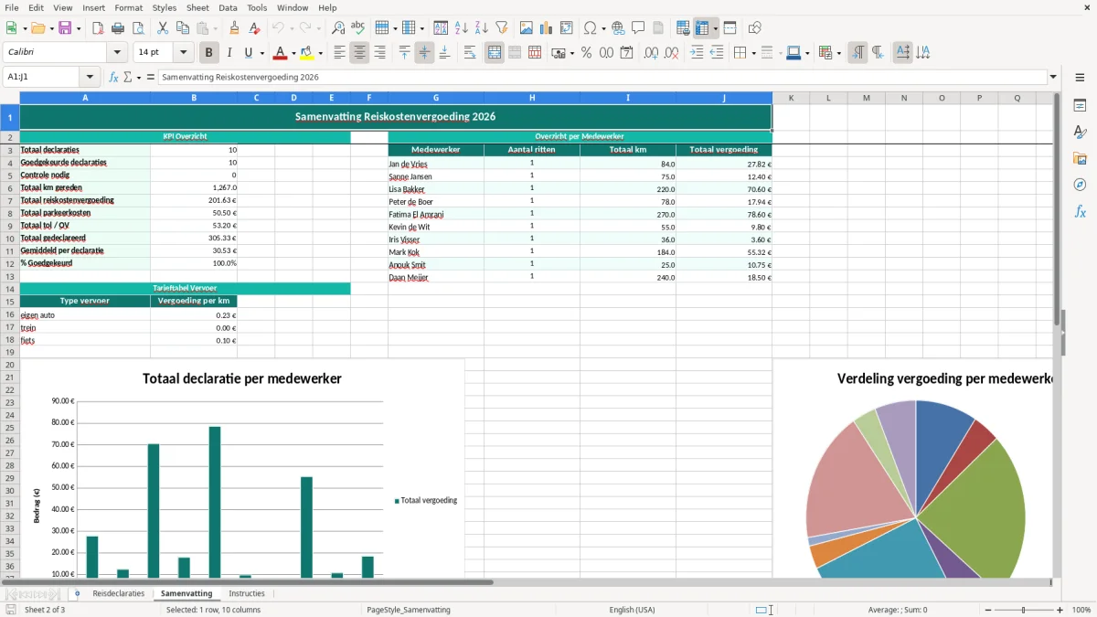
Task: Open the Font Name dropdown
Action: 117,53
